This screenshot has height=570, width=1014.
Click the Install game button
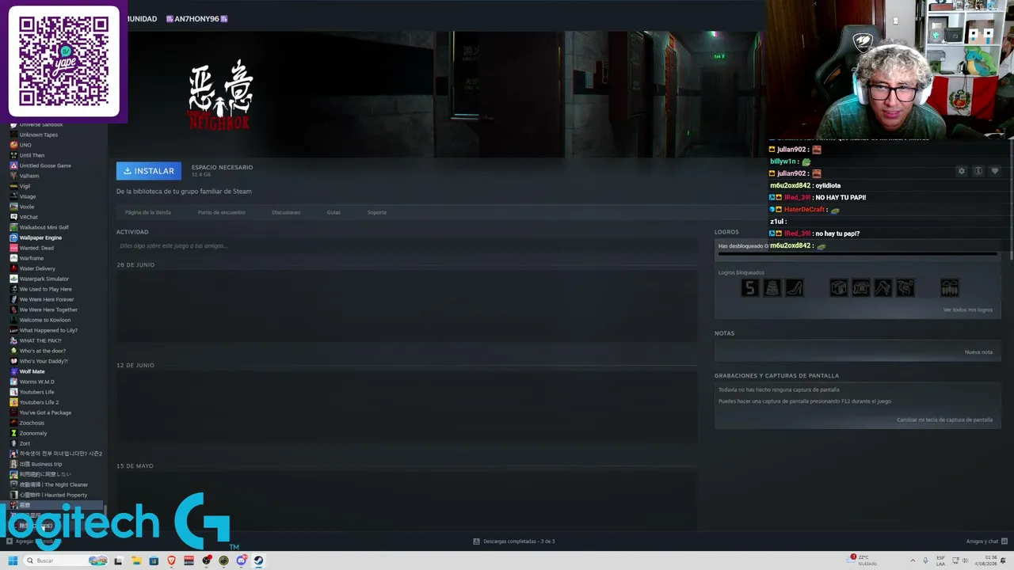(149, 171)
